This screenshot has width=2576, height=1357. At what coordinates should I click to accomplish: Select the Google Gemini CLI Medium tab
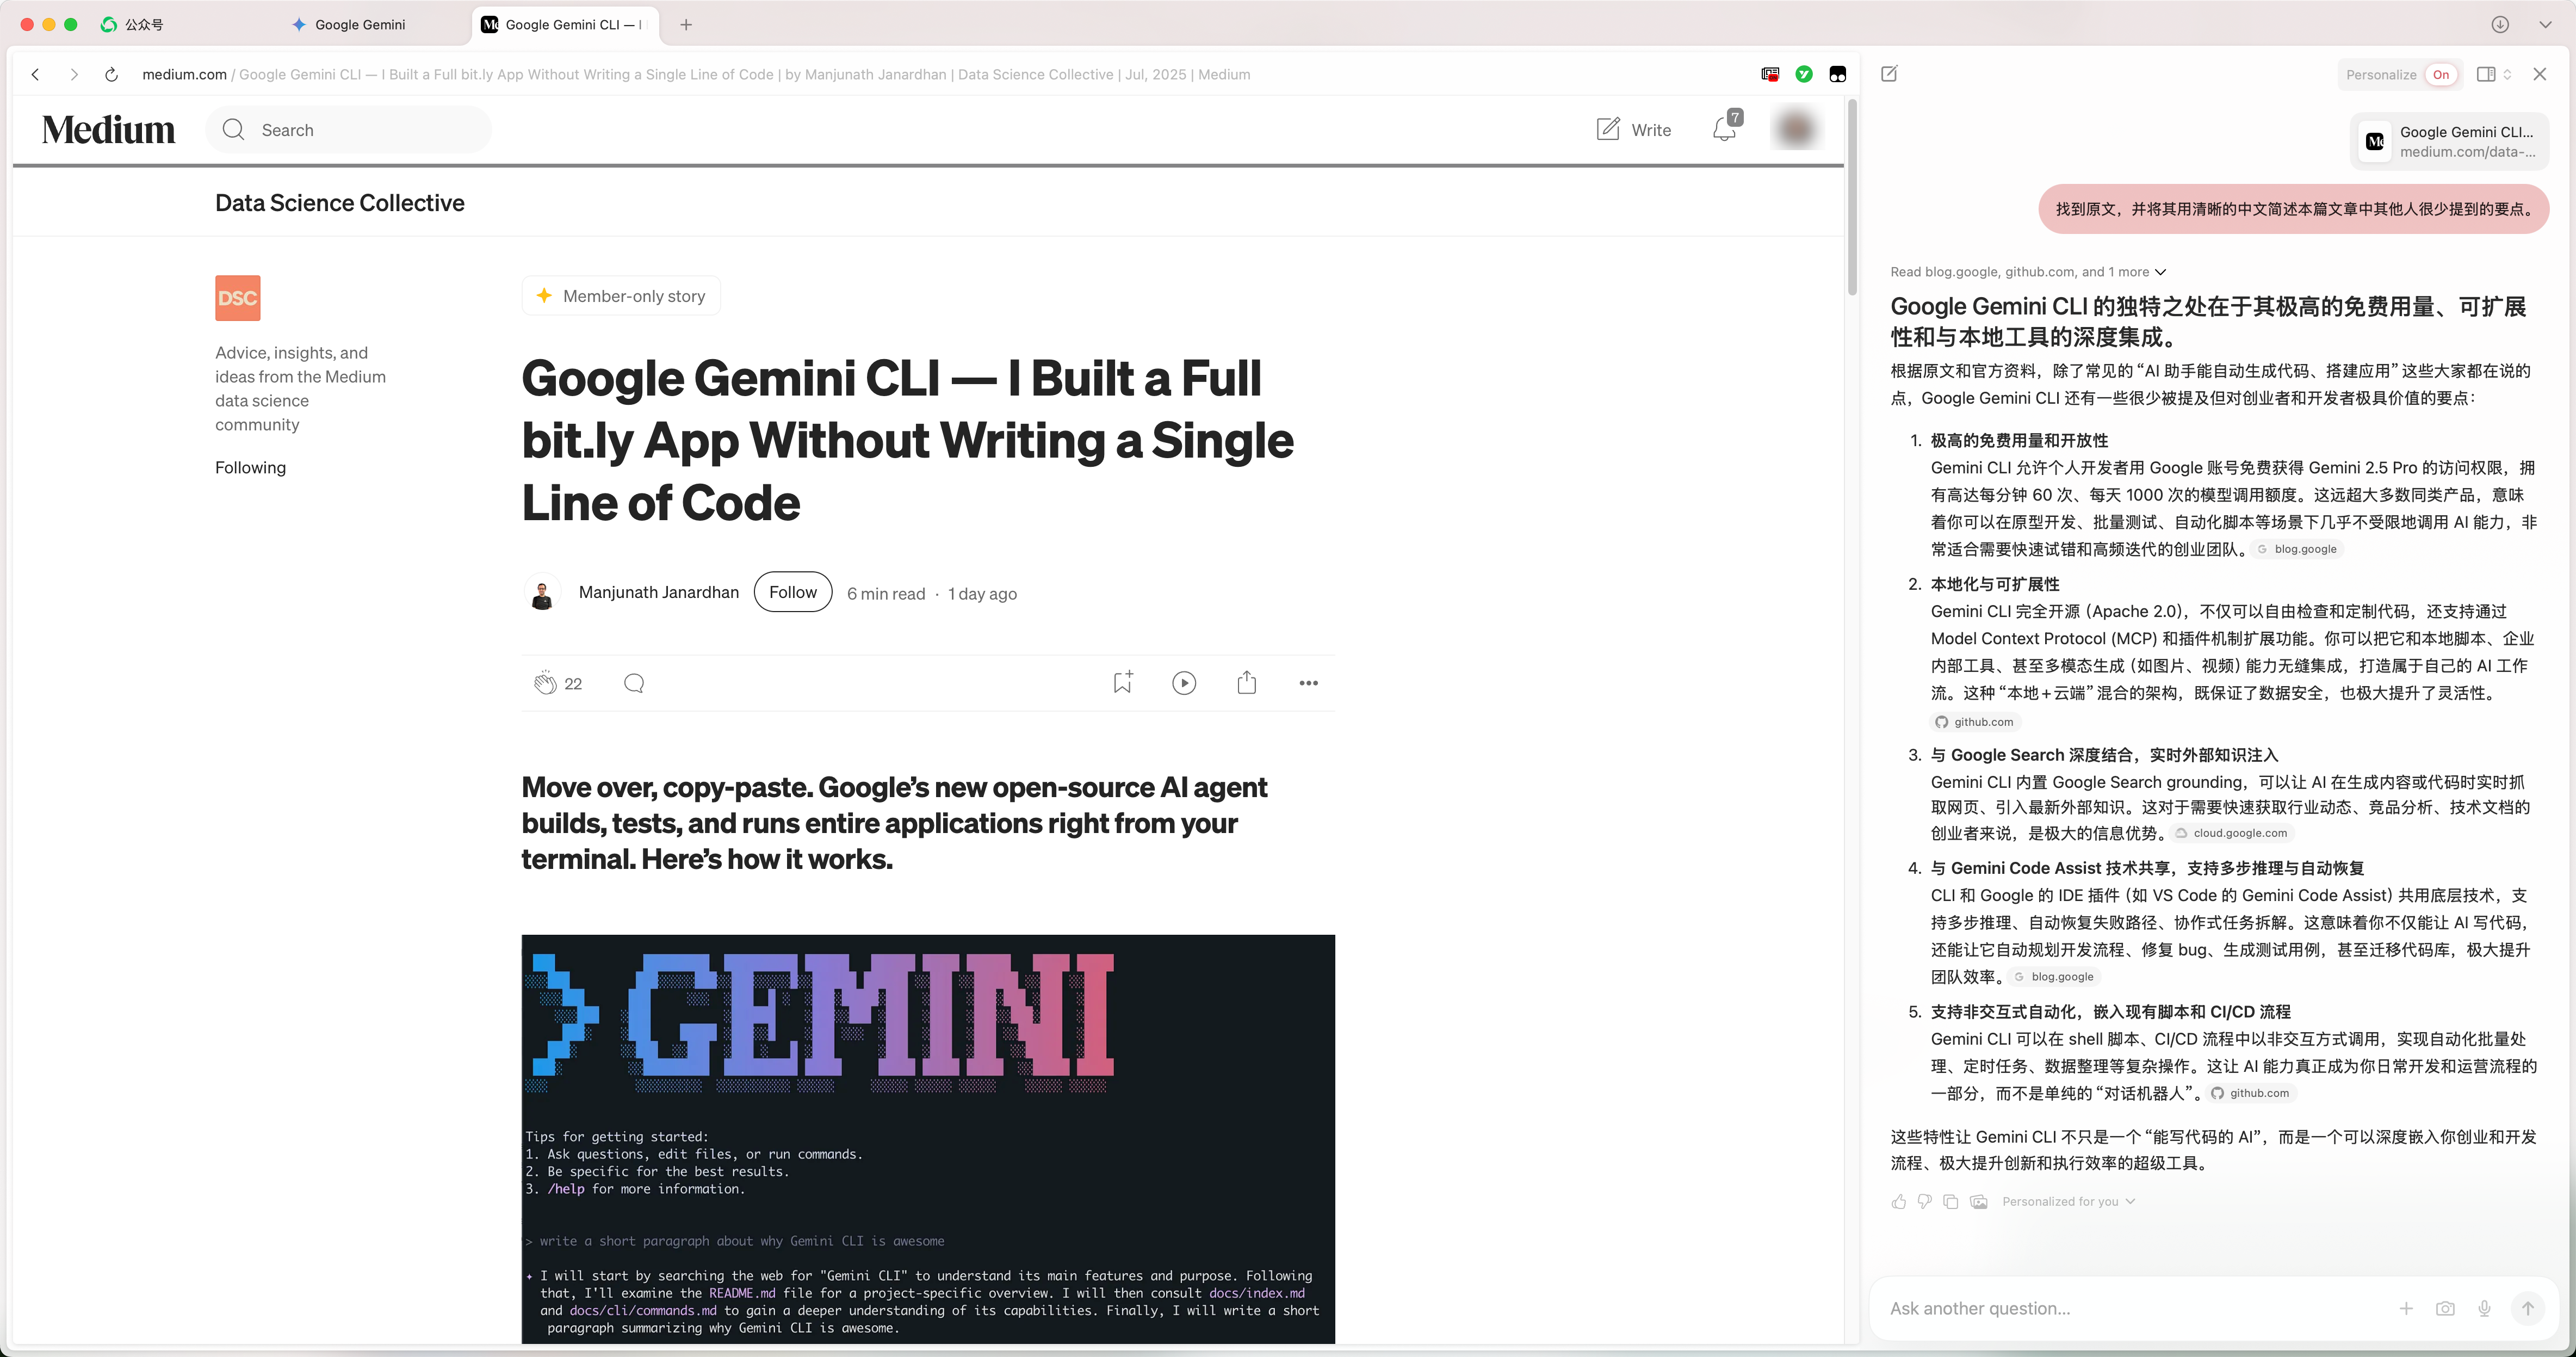[x=565, y=25]
